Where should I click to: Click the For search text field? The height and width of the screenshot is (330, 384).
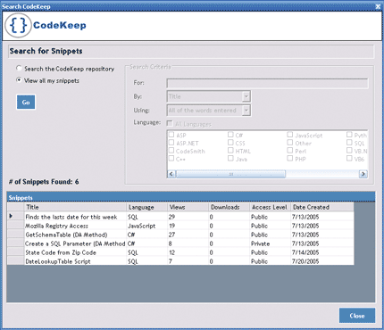pos(267,83)
